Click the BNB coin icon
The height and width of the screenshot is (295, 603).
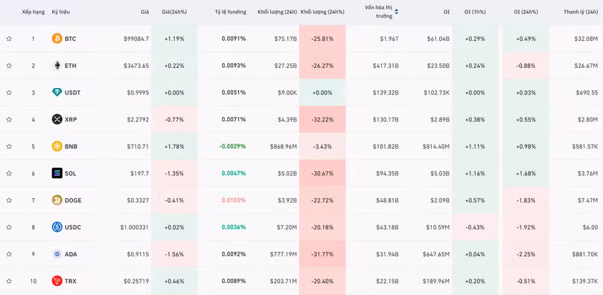[x=57, y=146]
